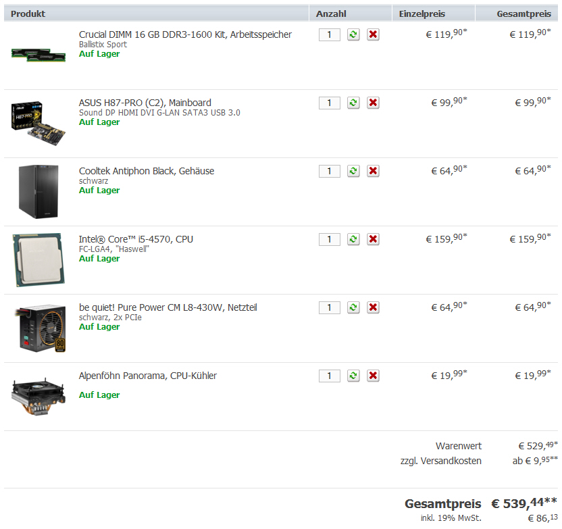Viewport: 562px width, 529px height.
Task: Click Intel CPU chip thumbnail
Action: (39, 260)
